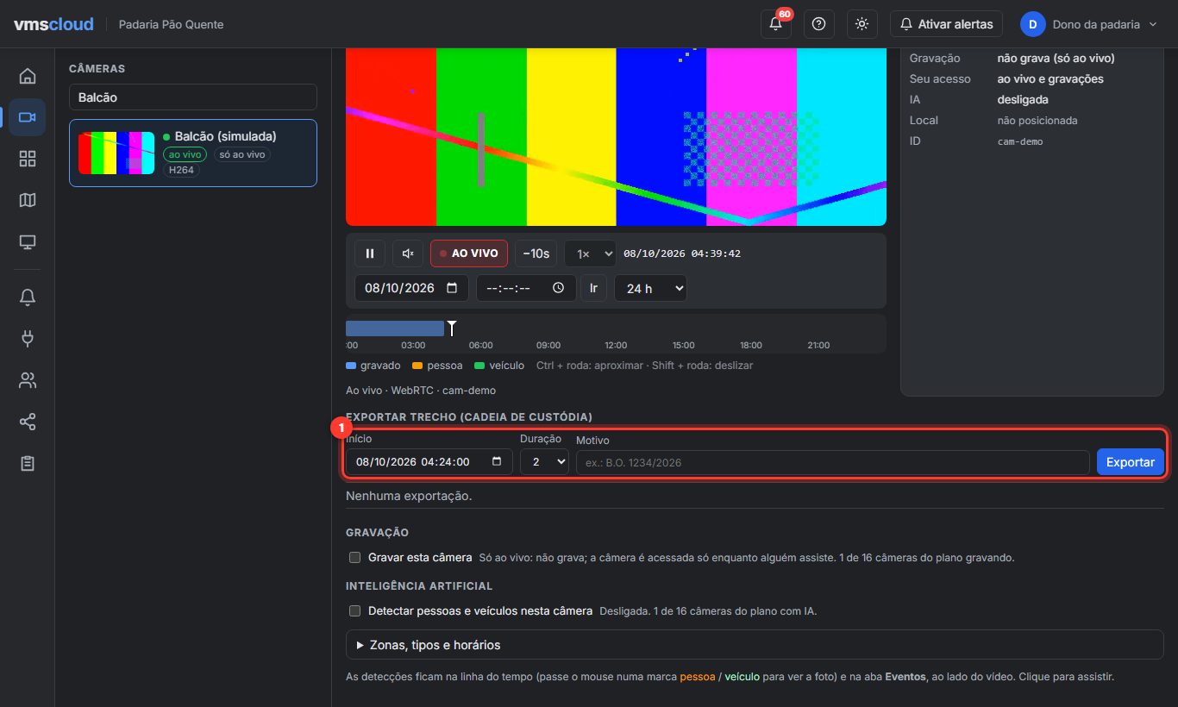Unmute the camera audio
This screenshot has height=707, width=1178.
[408, 253]
